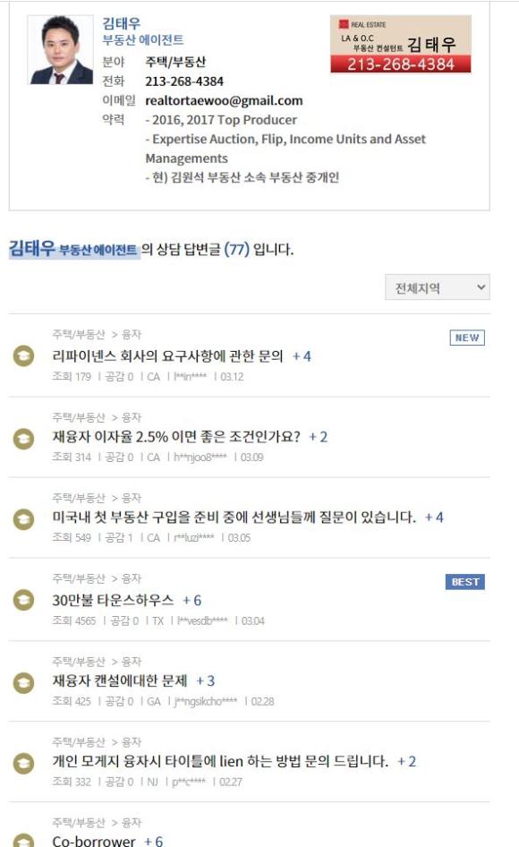
Task: Click the cap icon beside 재융자 이자율 2.5% post
Action: pos(23,439)
